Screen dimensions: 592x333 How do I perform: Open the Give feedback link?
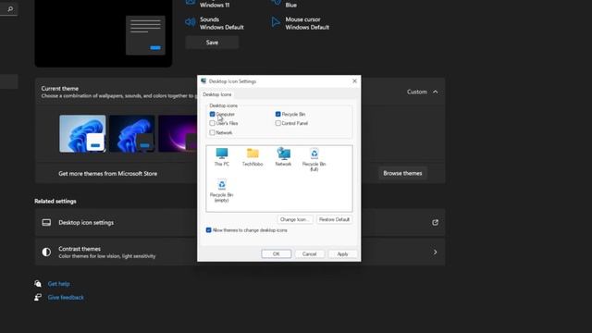66,297
